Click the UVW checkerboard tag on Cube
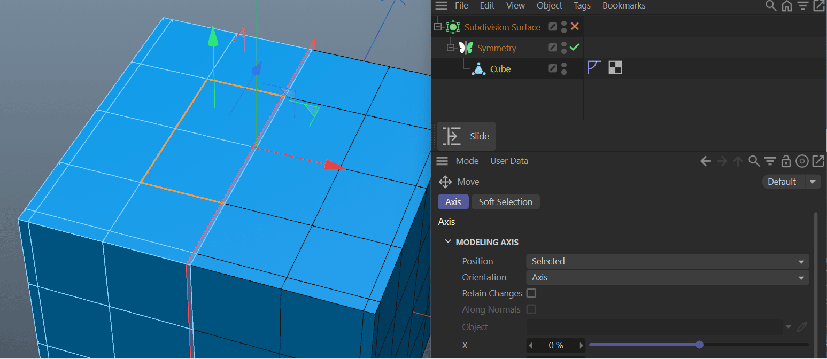The image size is (827, 359). [x=615, y=68]
